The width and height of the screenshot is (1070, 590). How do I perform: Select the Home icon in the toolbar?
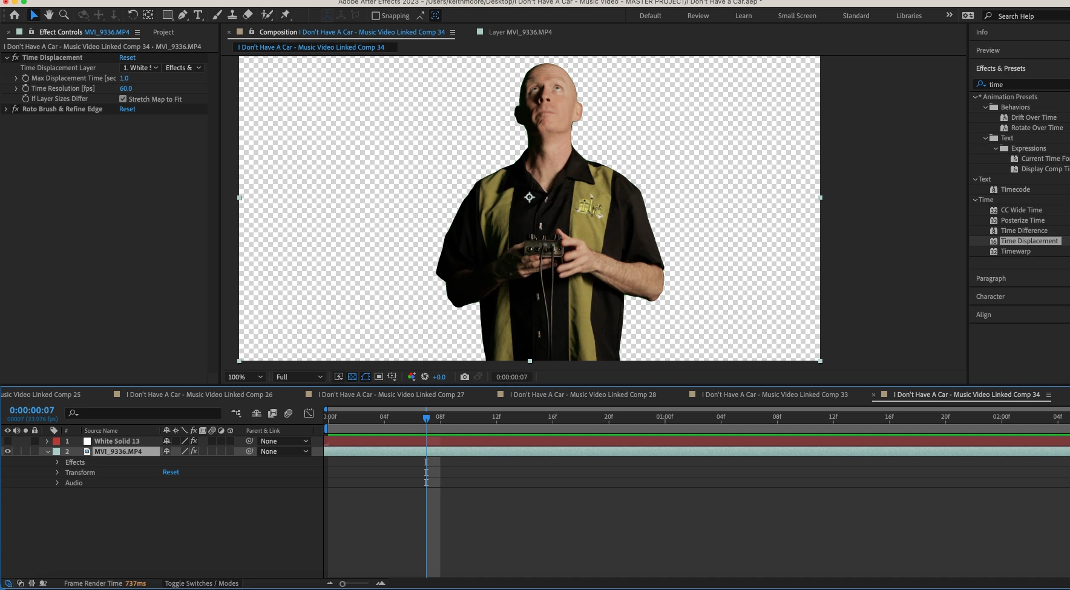pyautogui.click(x=15, y=15)
